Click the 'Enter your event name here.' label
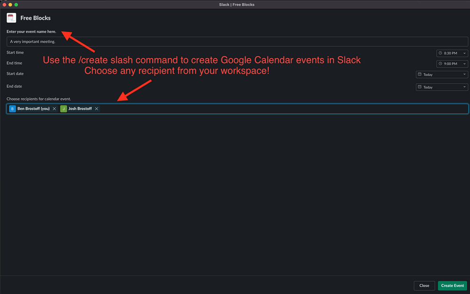 click(x=31, y=32)
